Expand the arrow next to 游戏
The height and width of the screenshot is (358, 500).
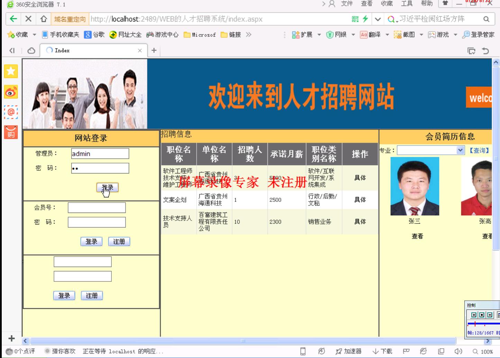point(455,35)
